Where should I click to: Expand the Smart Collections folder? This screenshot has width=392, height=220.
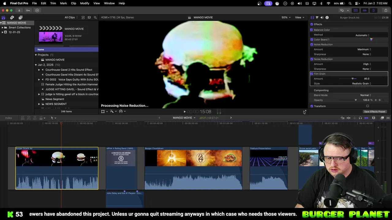[2, 28]
